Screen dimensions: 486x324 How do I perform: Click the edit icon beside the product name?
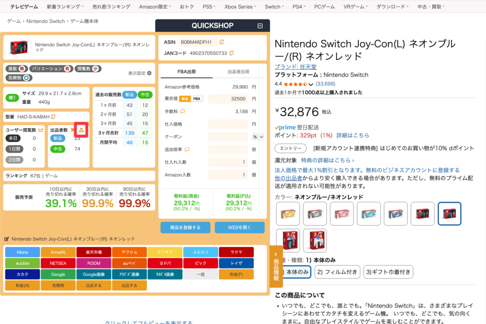point(7,239)
